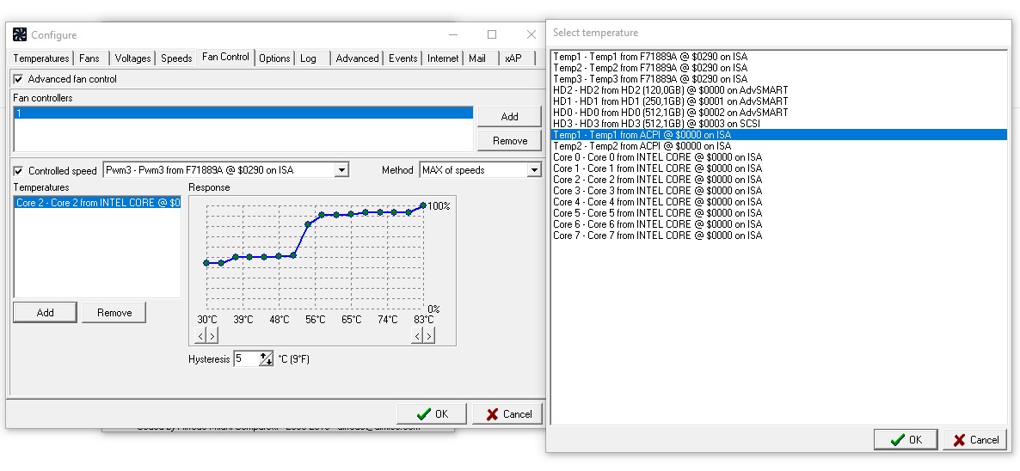Click Hysteresis spinner arrows
The image size is (1020, 471).
tap(266, 358)
